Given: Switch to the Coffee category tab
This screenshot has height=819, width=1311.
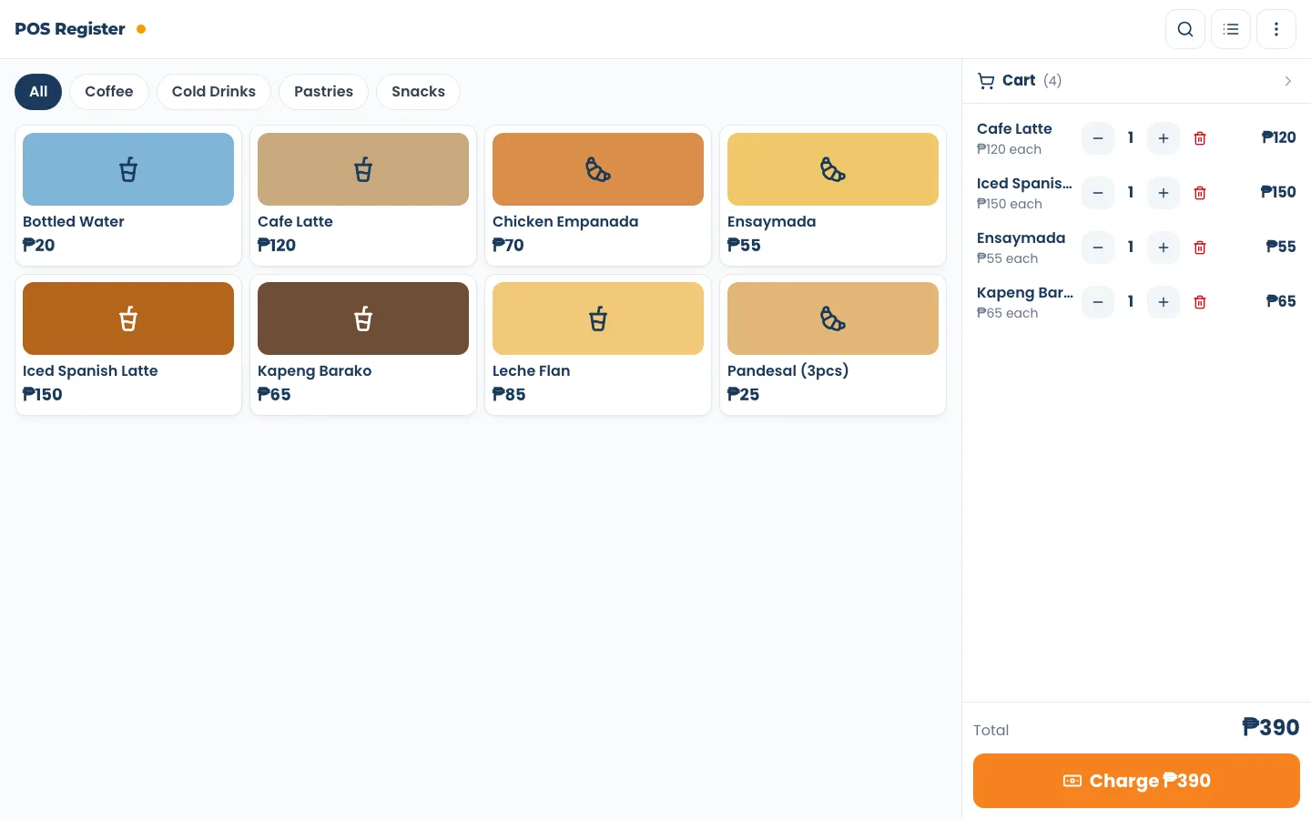Looking at the screenshot, I should click(x=109, y=92).
